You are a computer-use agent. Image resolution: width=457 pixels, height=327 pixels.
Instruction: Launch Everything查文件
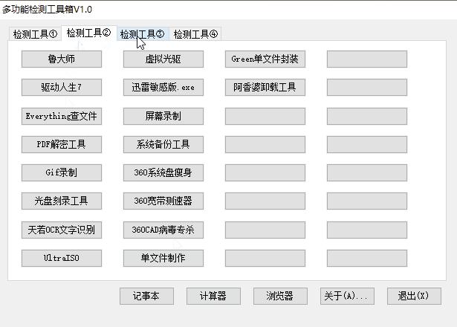coord(62,116)
